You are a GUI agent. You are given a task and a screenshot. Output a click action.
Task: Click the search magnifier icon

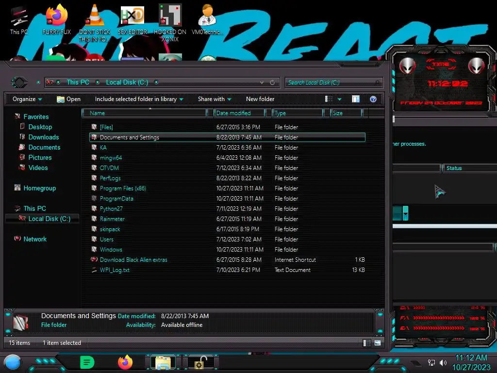tap(377, 83)
